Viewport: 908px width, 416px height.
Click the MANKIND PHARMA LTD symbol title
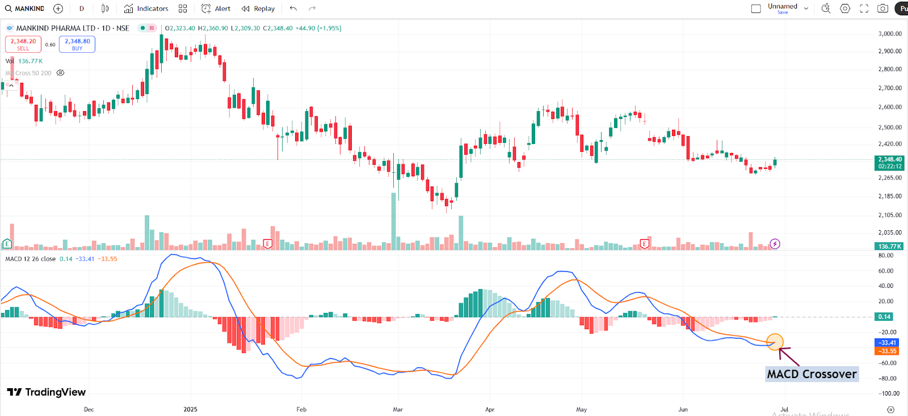[x=73, y=28]
